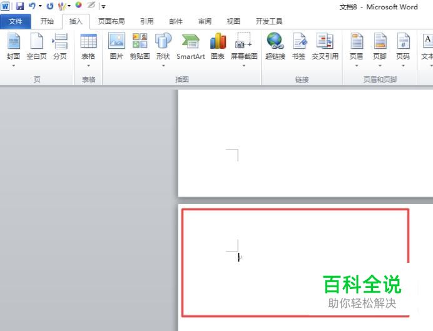
Task: Insert a cross-reference with 交叉引用
Action: point(325,46)
